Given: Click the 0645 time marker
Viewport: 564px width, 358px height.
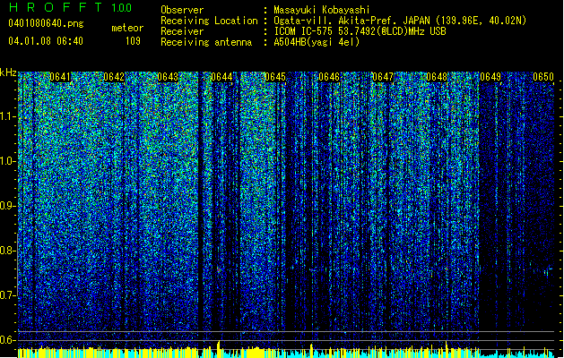Looking at the screenshot, I should (275, 77).
